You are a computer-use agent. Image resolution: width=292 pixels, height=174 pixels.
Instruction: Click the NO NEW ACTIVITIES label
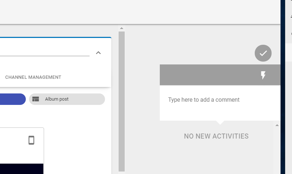tap(216, 136)
